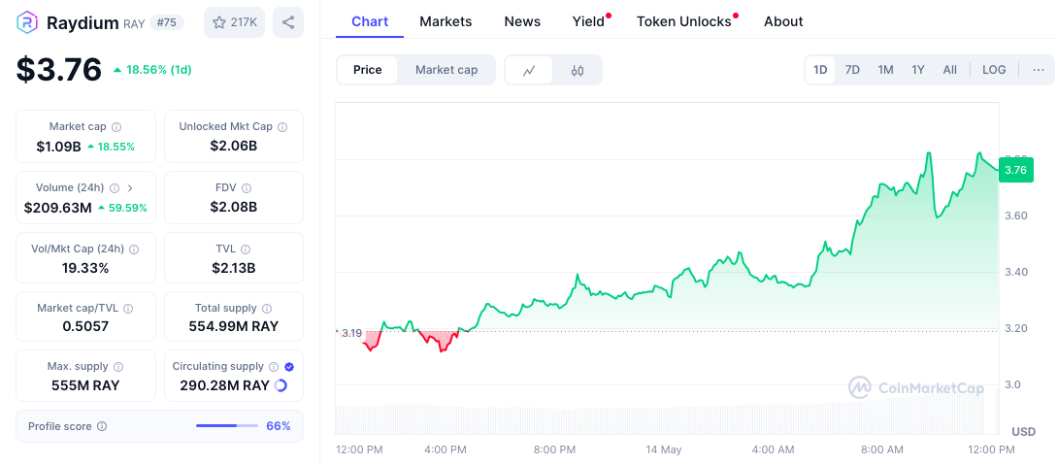
Task: Expand the Volume (24h) chevron
Action: point(130,188)
